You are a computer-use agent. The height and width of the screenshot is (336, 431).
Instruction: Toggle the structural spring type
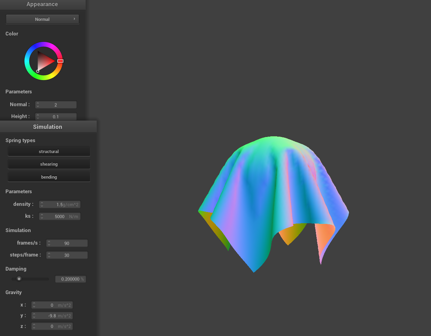(x=49, y=151)
